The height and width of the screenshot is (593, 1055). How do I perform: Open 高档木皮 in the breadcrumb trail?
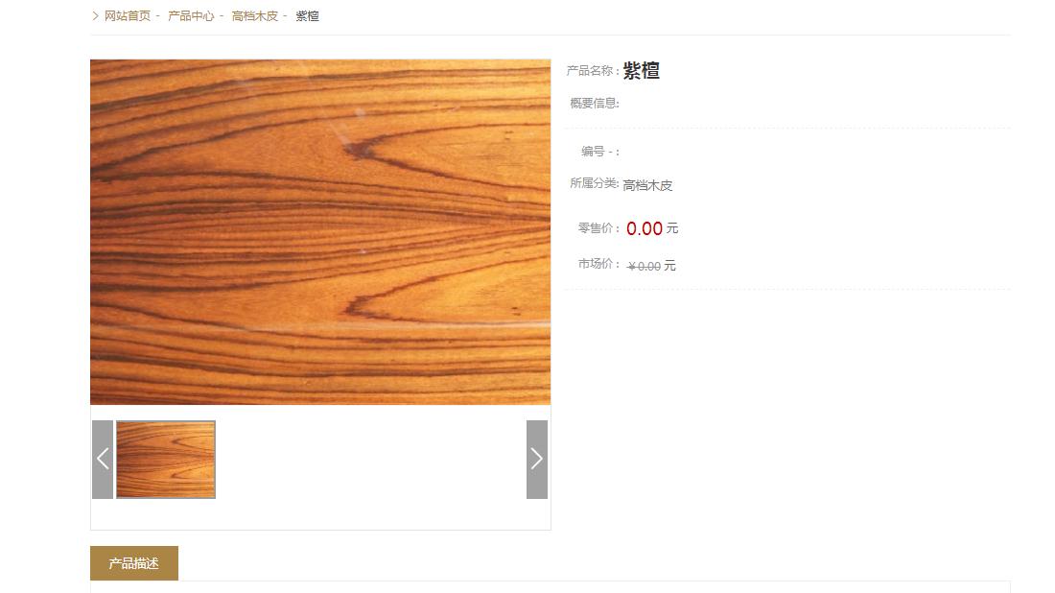tap(255, 15)
